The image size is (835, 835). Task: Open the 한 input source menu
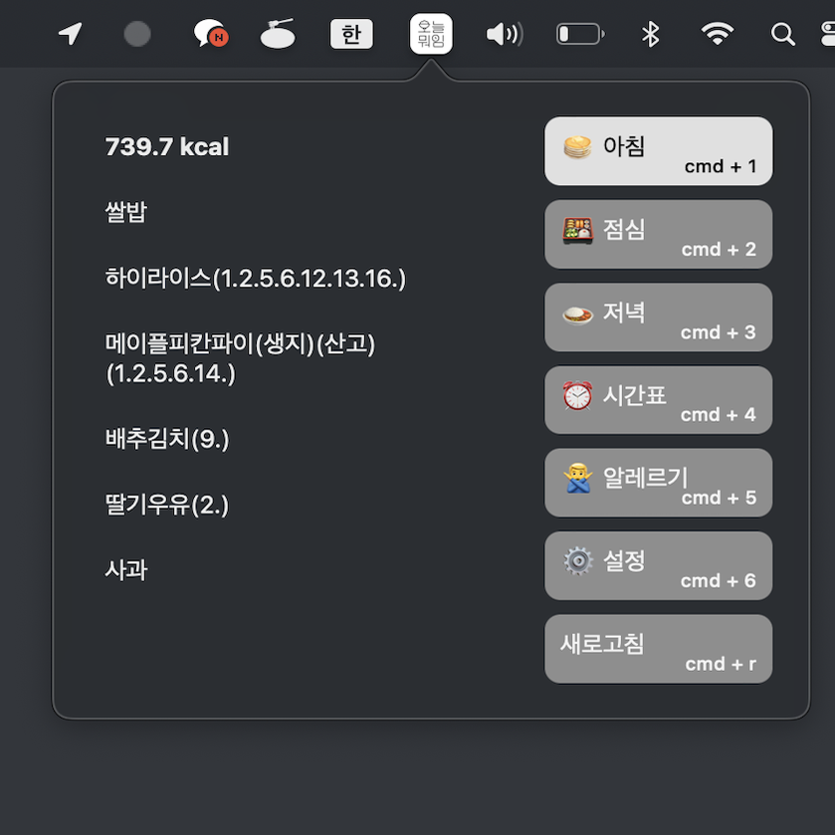pyautogui.click(x=350, y=33)
